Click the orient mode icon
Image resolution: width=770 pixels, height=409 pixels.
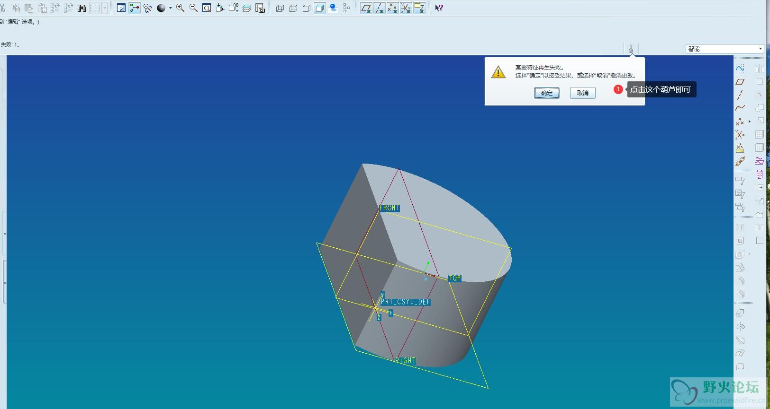(x=148, y=8)
